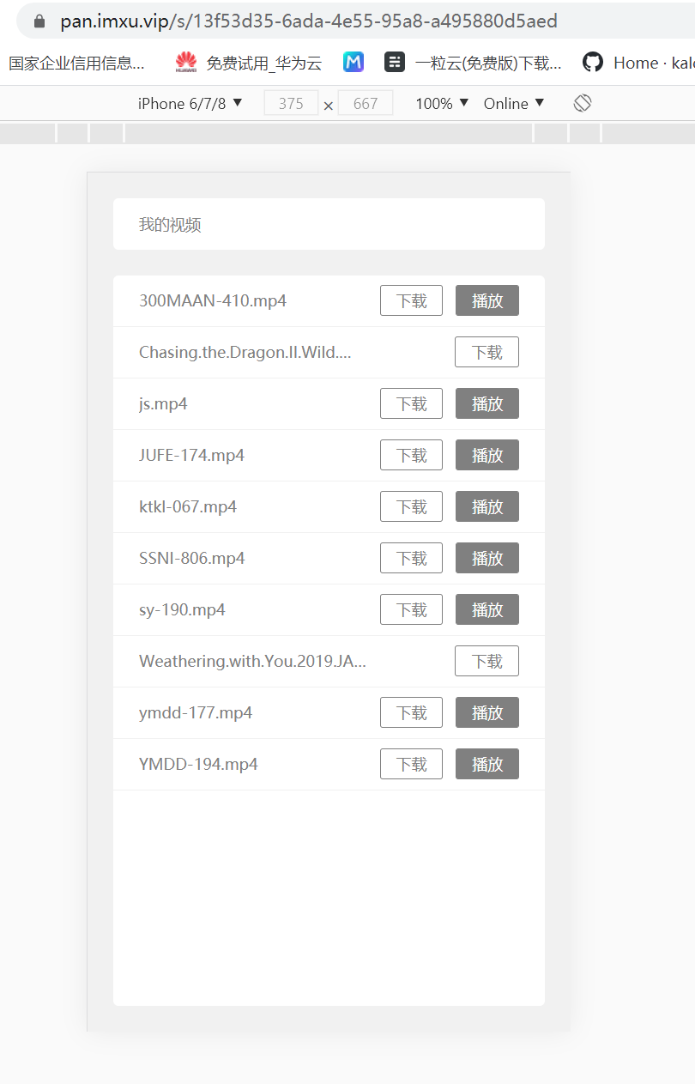695x1084 pixels.
Task: Open the 国家企业信用信息 bookmark
Action: [77, 63]
